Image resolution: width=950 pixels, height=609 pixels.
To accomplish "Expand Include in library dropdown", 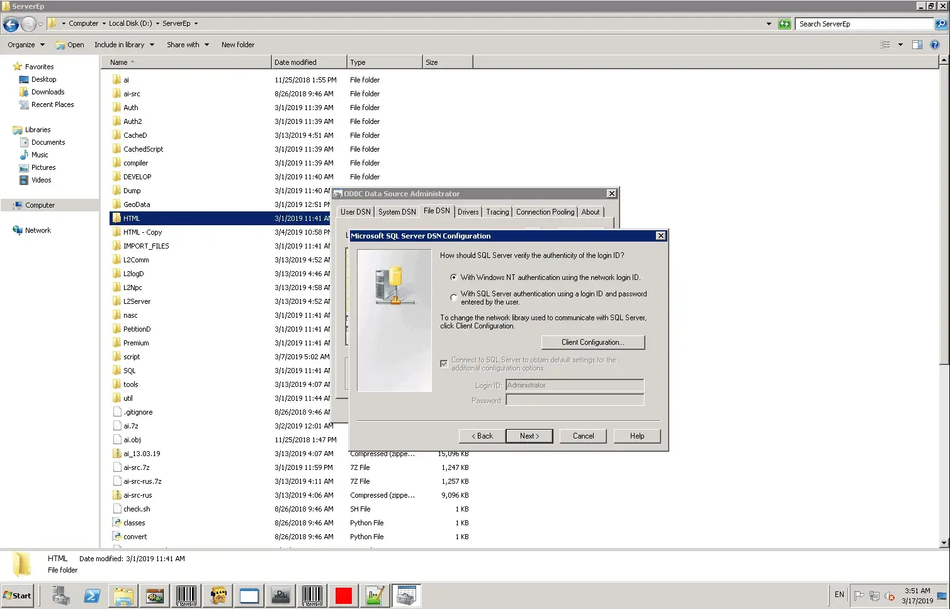I will (124, 45).
